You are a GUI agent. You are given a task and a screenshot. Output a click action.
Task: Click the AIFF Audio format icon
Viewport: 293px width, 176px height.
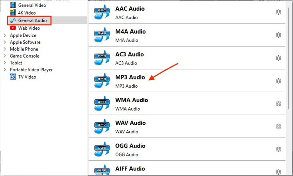point(102,170)
